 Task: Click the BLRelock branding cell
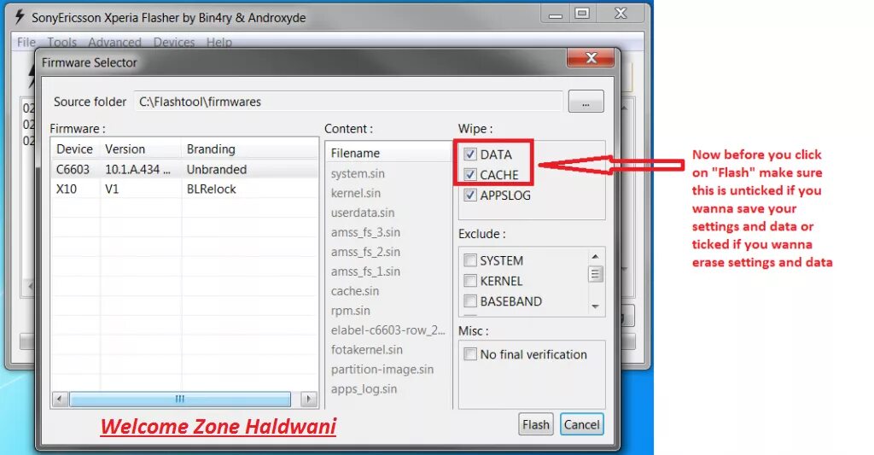click(x=212, y=189)
